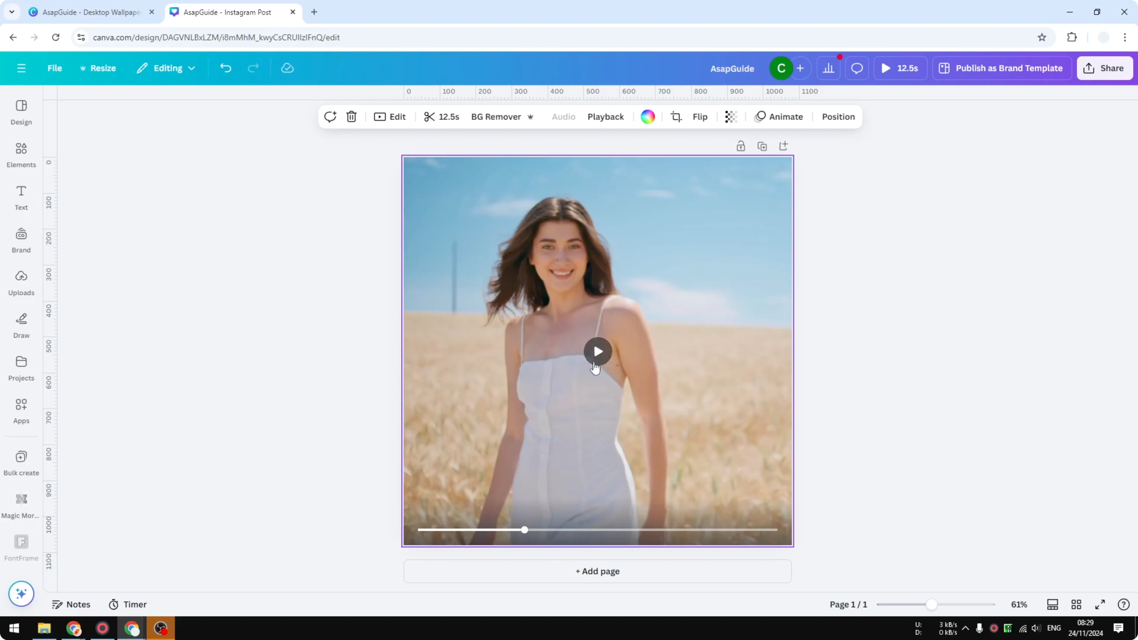
Task: Click the Share button
Action: [1105, 68]
